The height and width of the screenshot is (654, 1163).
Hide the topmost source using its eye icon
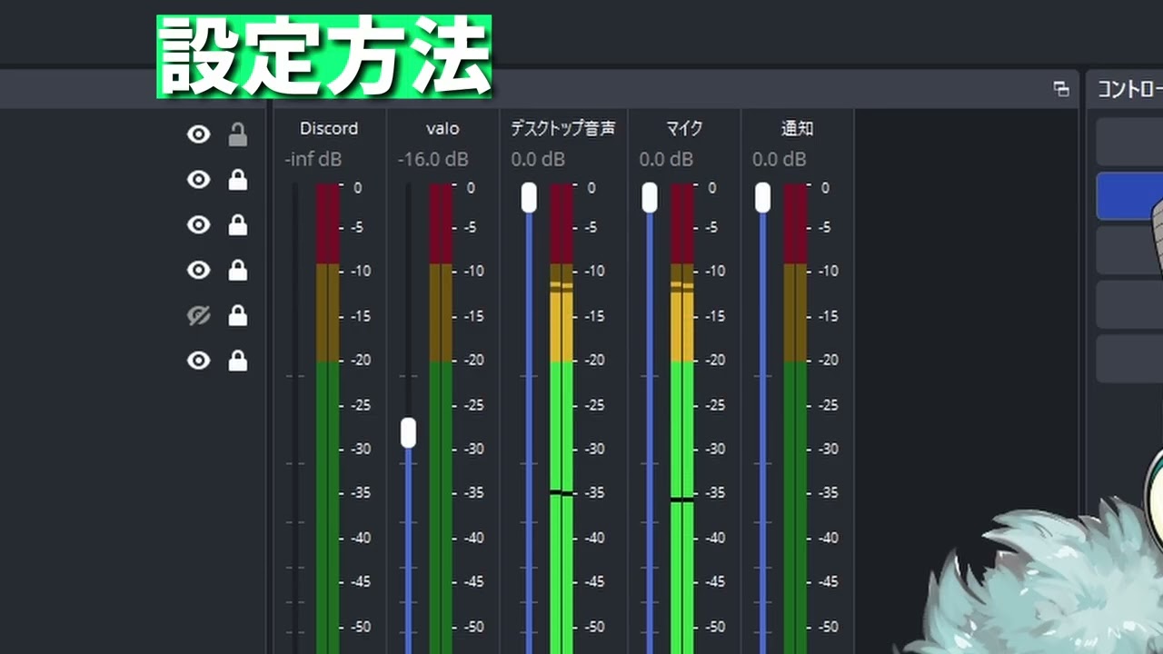198,134
